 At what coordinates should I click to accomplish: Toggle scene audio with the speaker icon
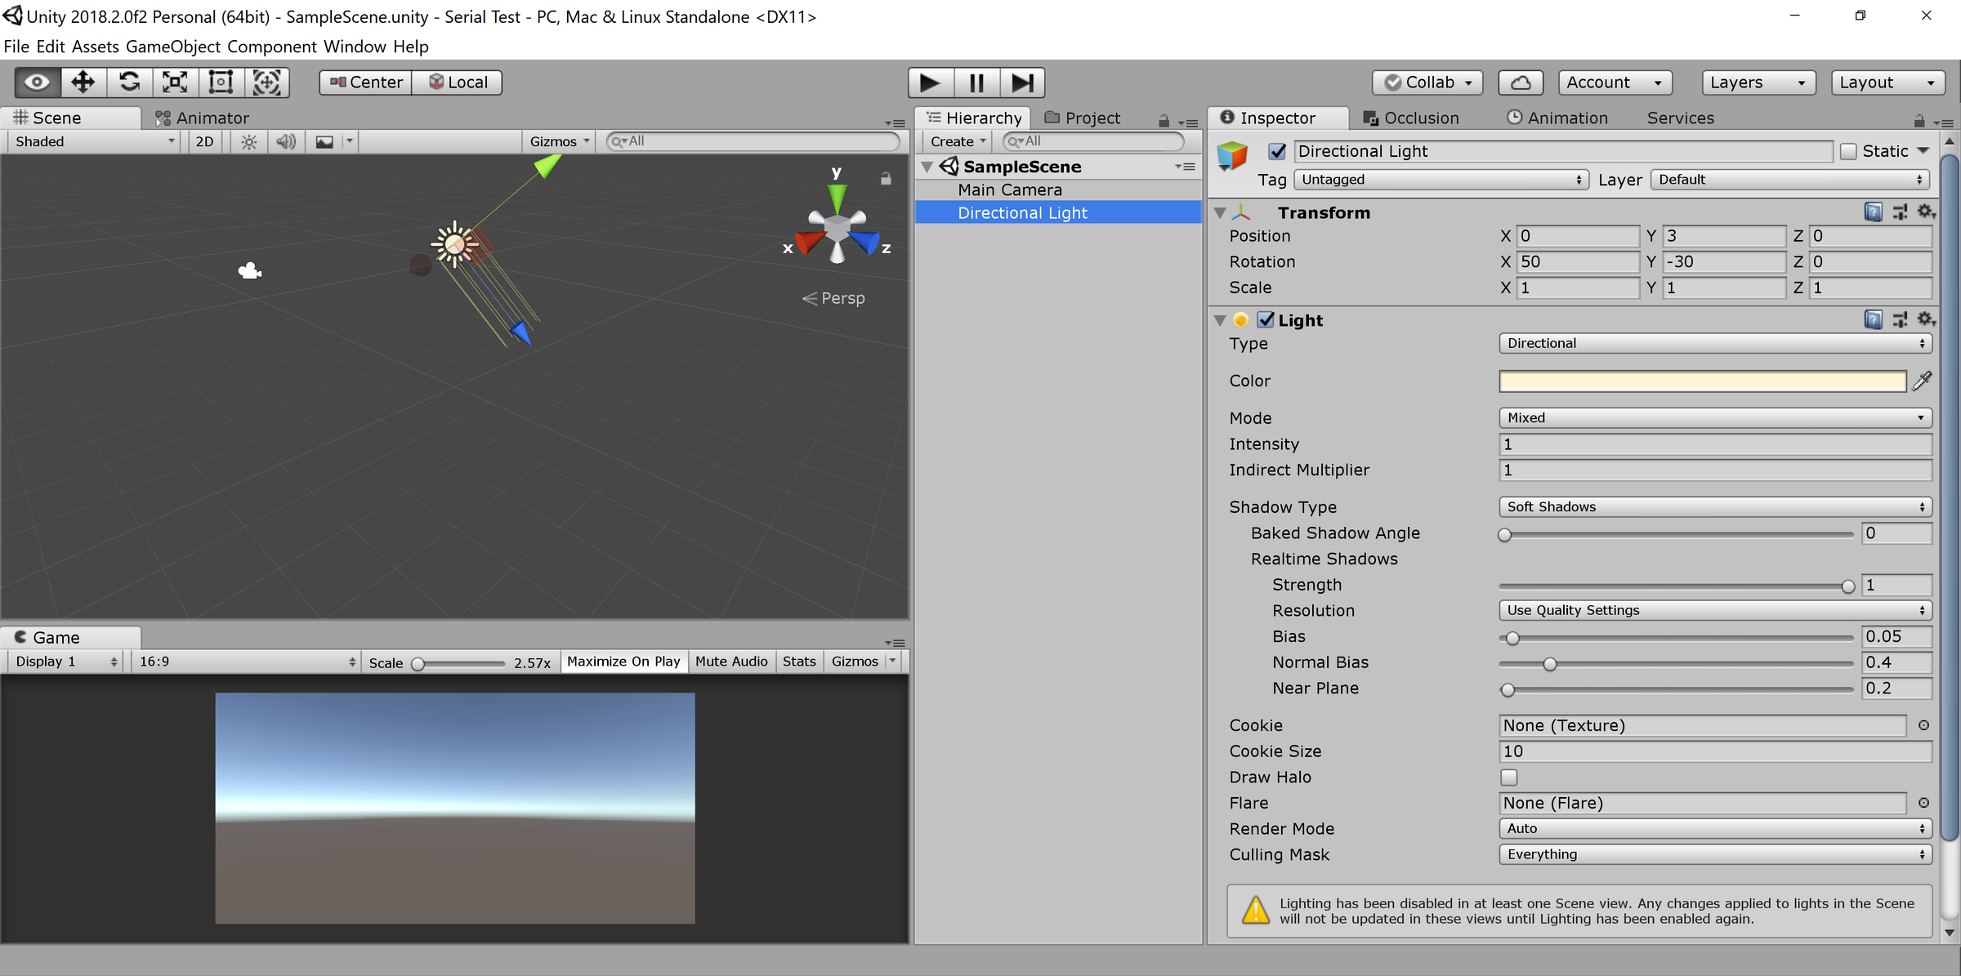[x=285, y=140]
